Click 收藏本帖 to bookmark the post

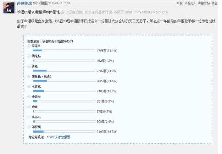tap(203, 3)
